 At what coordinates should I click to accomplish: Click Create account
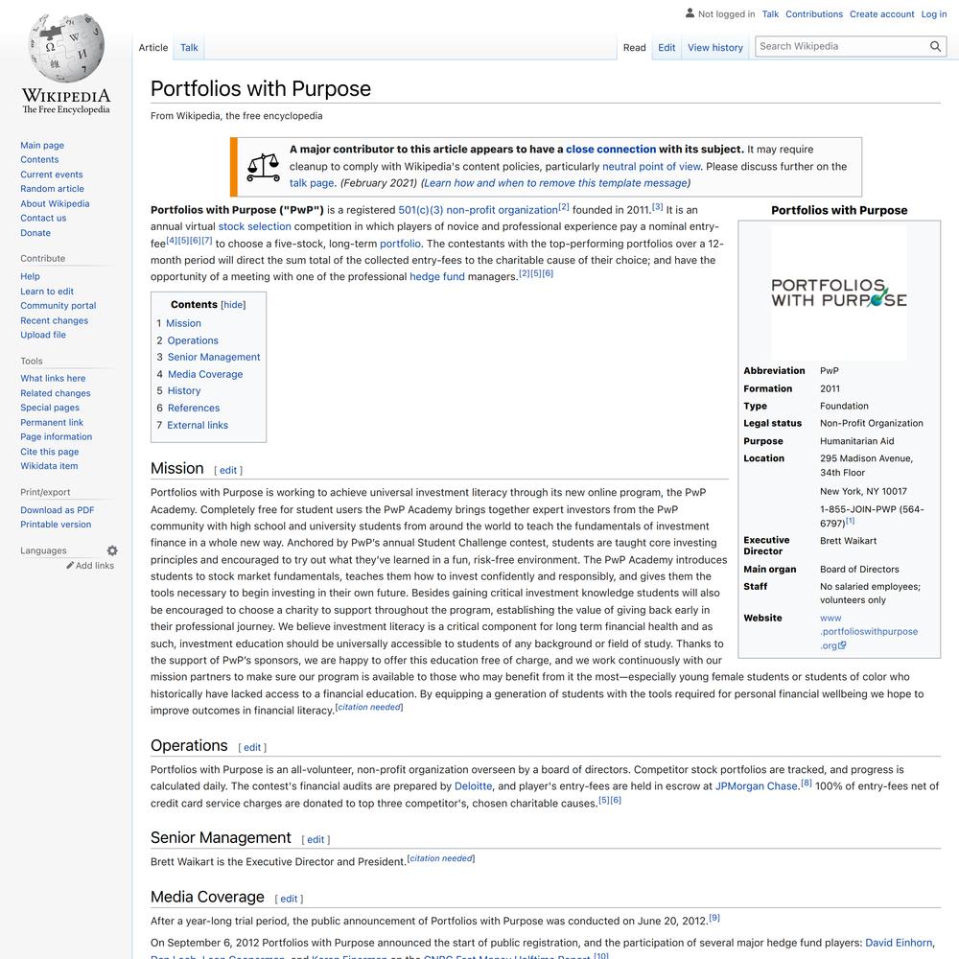click(x=882, y=14)
